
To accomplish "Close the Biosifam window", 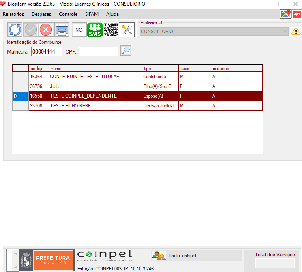I will [x=295, y=4].
